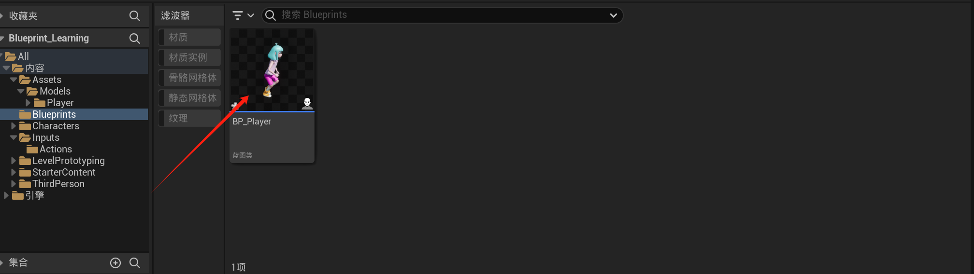Image resolution: width=974 pixels, height=274 pixels.
Task: Toggle the 骨骼网格体 filter
Action: (x=189, y=78)
